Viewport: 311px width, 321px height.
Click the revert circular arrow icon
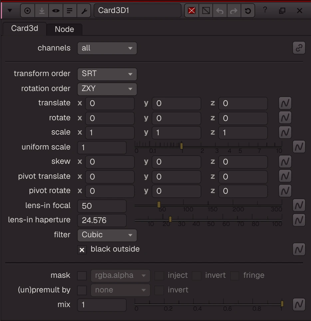(x=248, y=10)
